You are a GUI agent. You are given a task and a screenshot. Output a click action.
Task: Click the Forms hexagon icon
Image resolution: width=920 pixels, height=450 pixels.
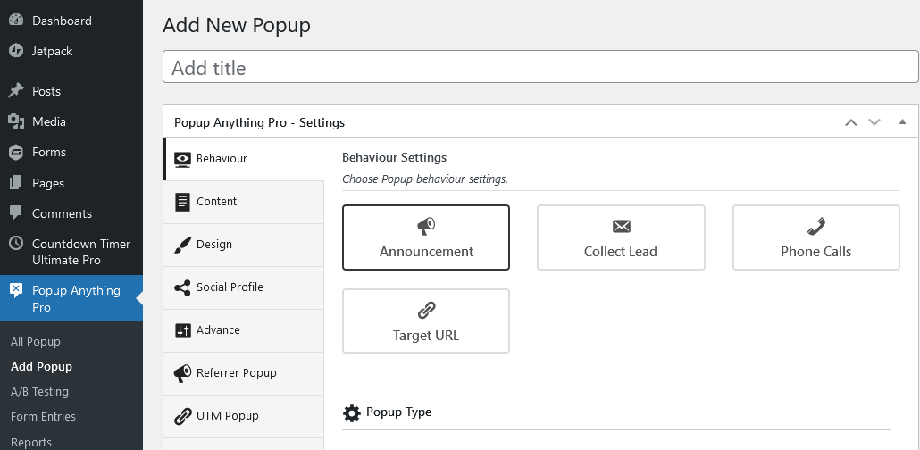pos(16,152)
